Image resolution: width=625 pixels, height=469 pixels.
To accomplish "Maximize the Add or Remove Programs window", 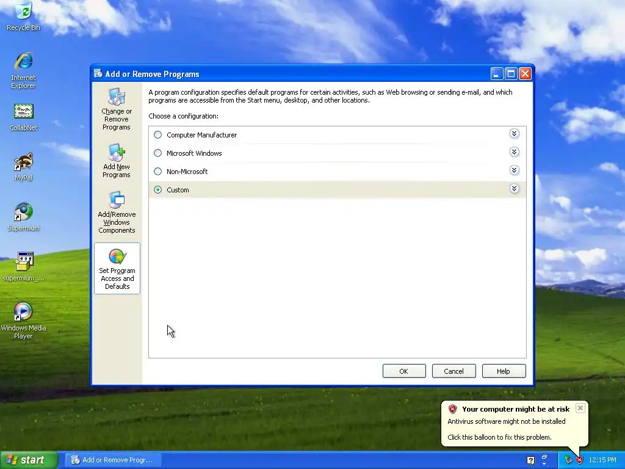I will click(x=511, y=74).
